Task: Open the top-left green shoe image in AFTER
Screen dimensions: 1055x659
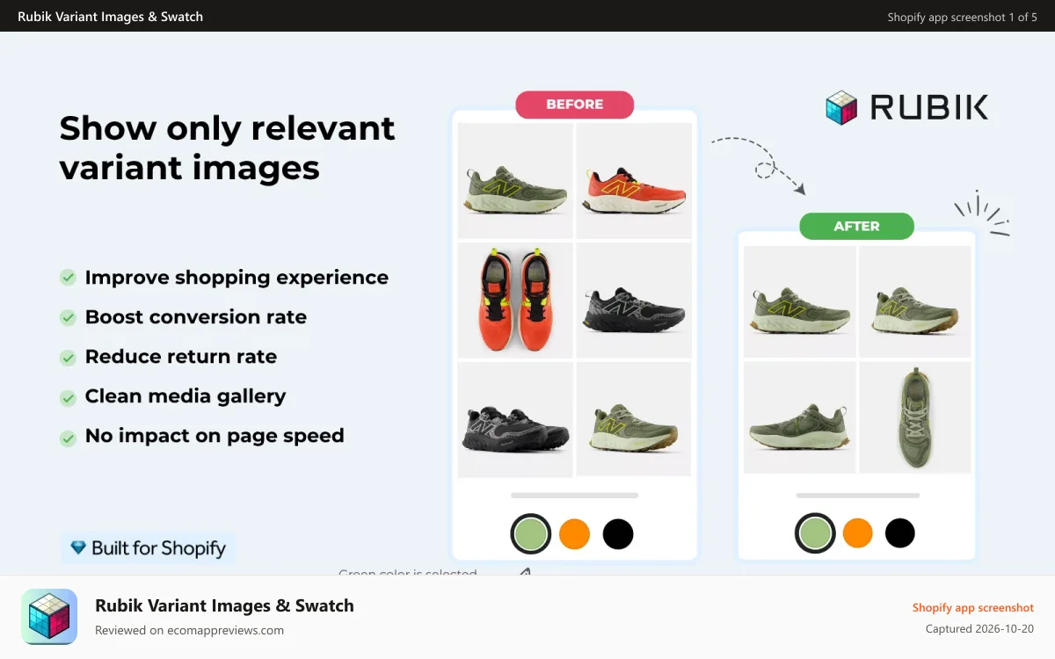Action: [x=800, y=301]
